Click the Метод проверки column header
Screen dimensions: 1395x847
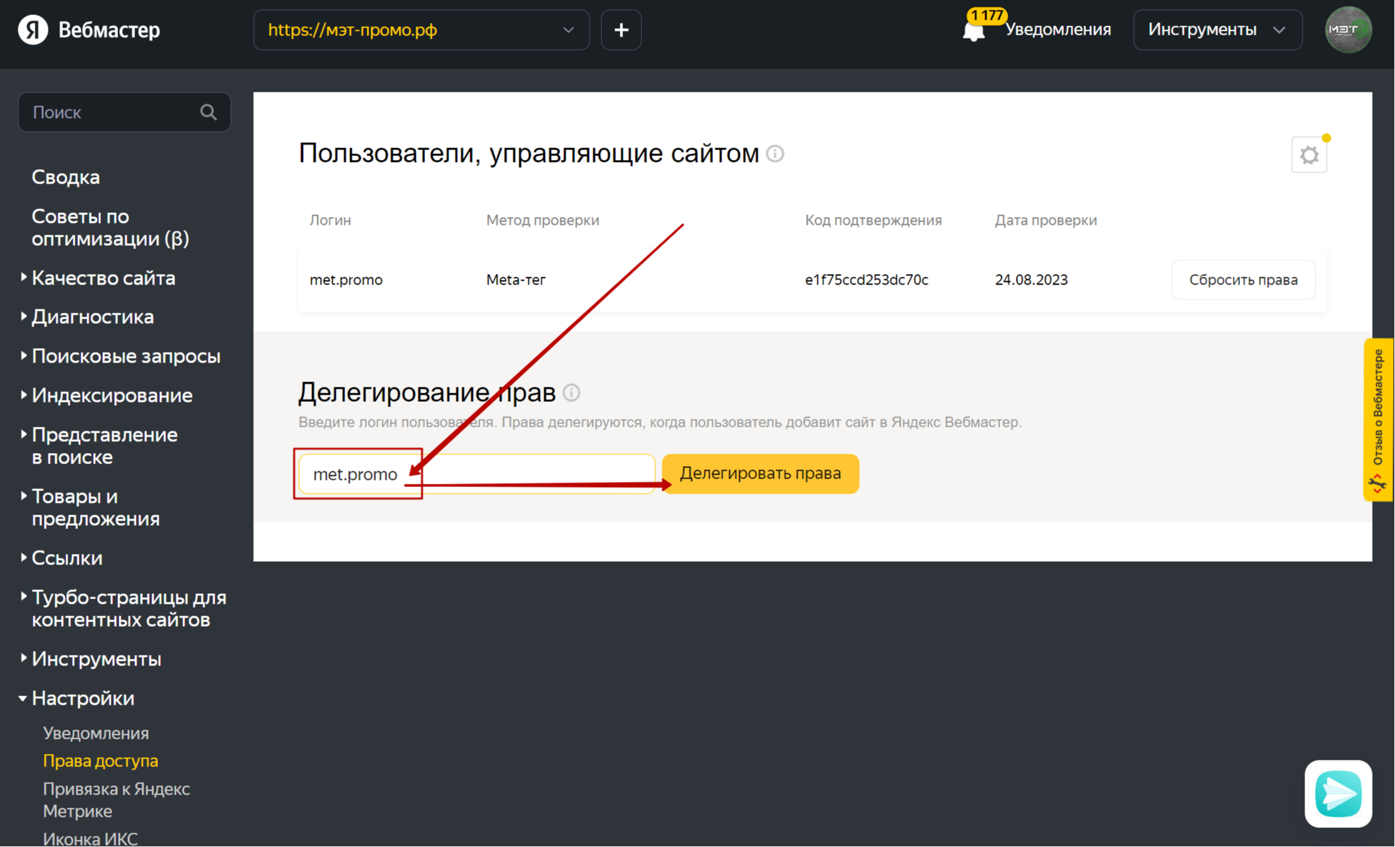[542, 220]
